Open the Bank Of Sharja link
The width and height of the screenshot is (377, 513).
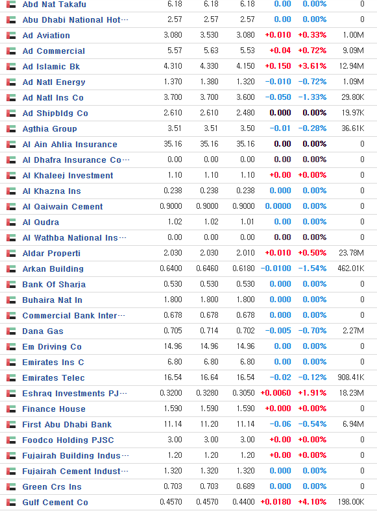coord(54,284)
